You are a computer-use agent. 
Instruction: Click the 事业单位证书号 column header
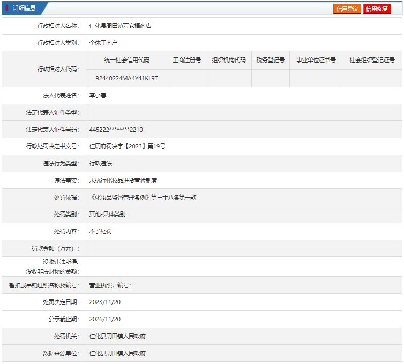click(316, 60)
